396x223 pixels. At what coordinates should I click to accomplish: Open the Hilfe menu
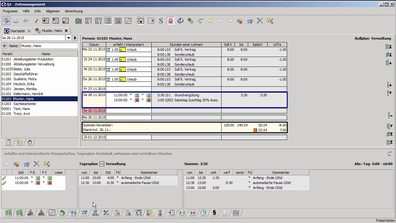pyautogui.click(x=26, y=11)
